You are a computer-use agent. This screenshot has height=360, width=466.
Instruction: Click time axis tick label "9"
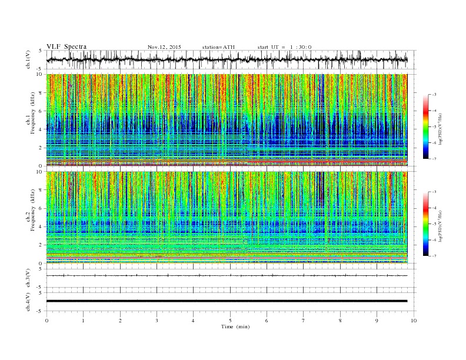pyautogui.click(x=377, y=321)
